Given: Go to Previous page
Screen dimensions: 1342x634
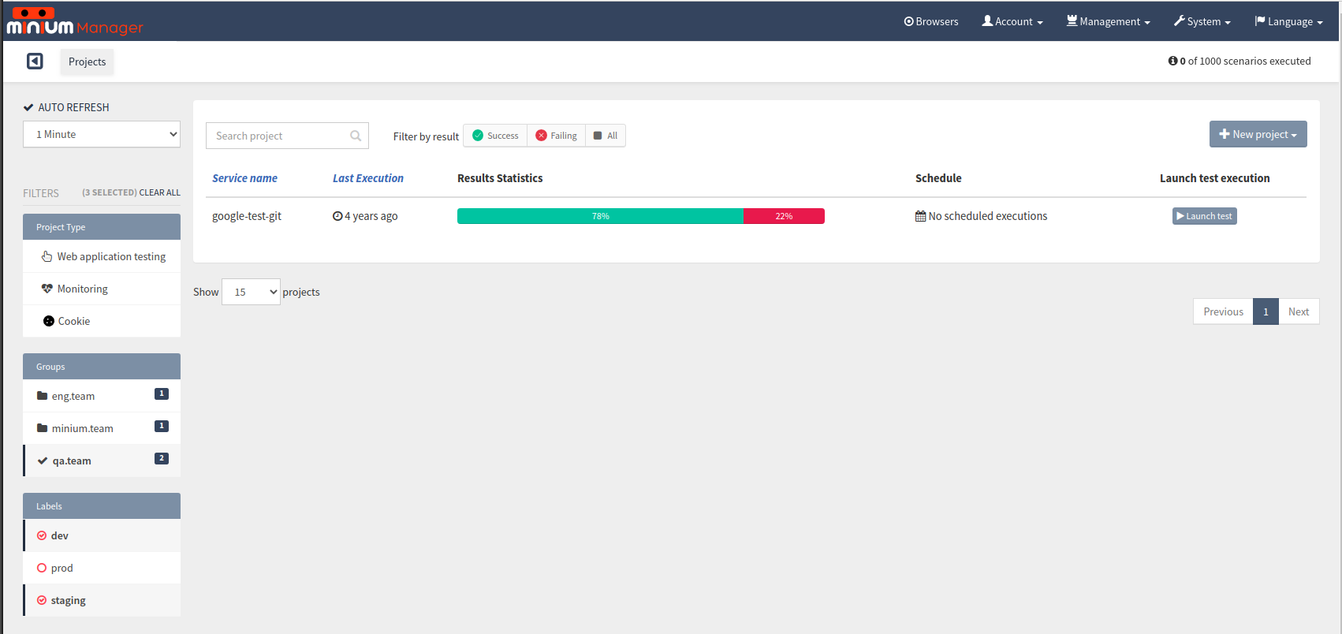Looking at the screenshot, I should point(1223,311).
